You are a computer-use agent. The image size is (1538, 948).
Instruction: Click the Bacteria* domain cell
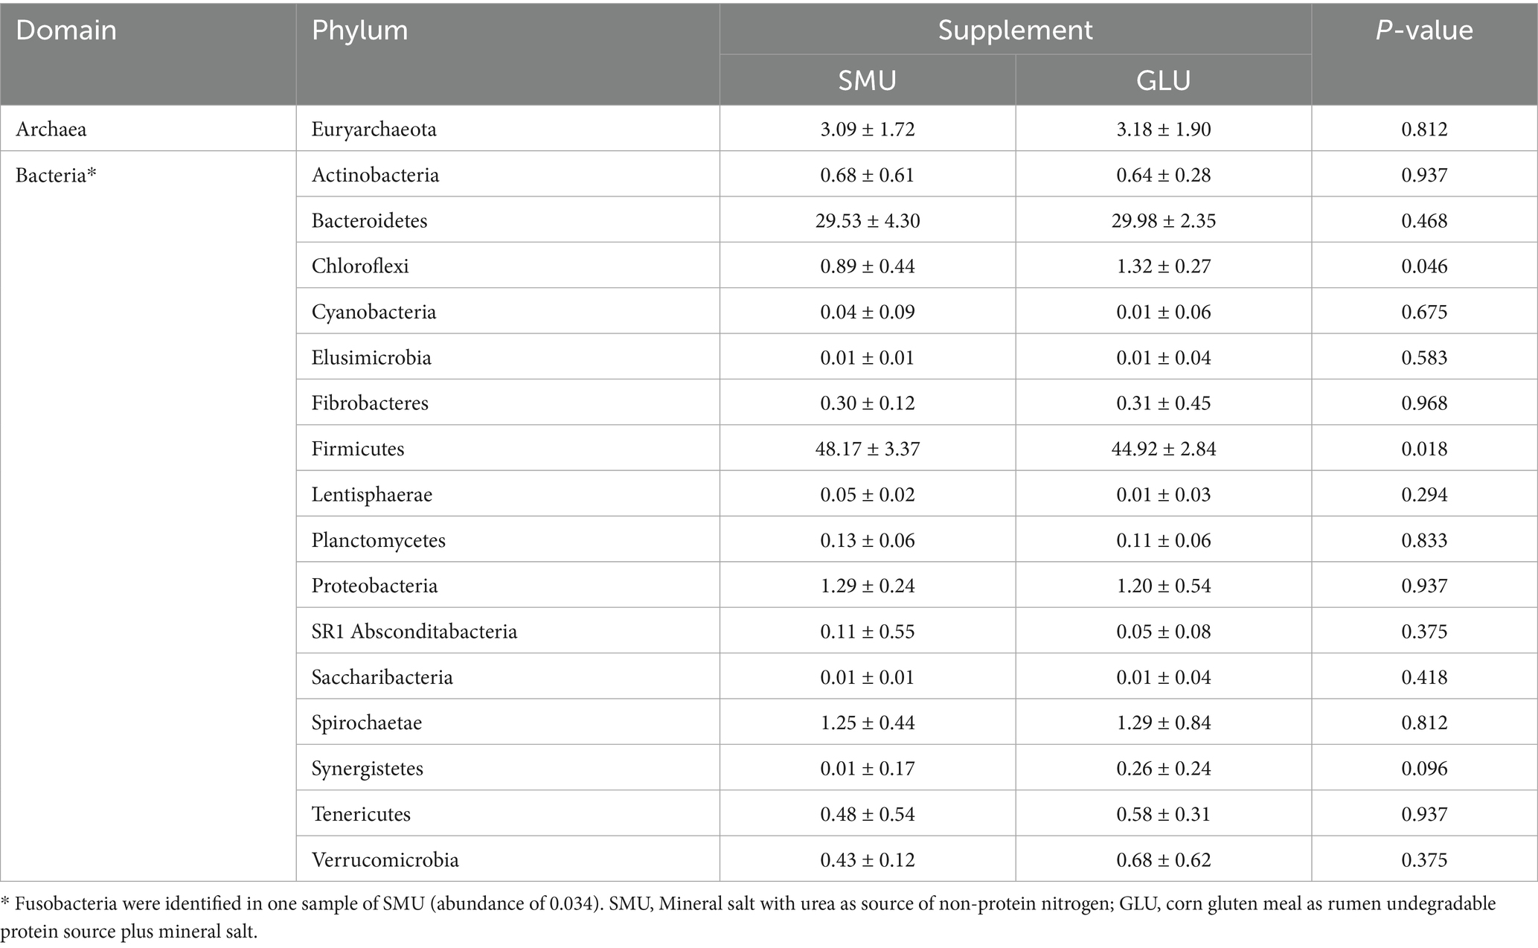[x=57, y=175]
